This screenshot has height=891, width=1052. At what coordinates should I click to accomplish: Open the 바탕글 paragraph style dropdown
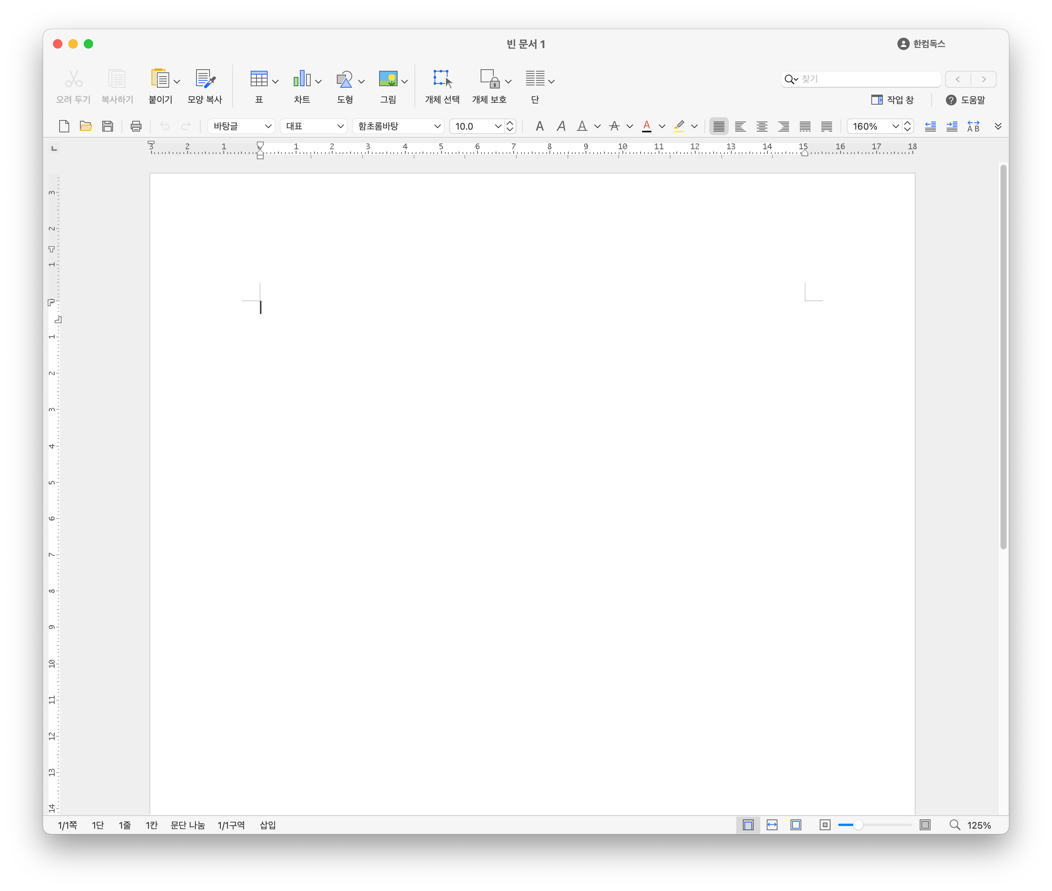click(268, 126)
